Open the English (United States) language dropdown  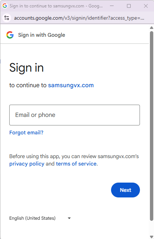pyautogui.click(x=40, y=218)
